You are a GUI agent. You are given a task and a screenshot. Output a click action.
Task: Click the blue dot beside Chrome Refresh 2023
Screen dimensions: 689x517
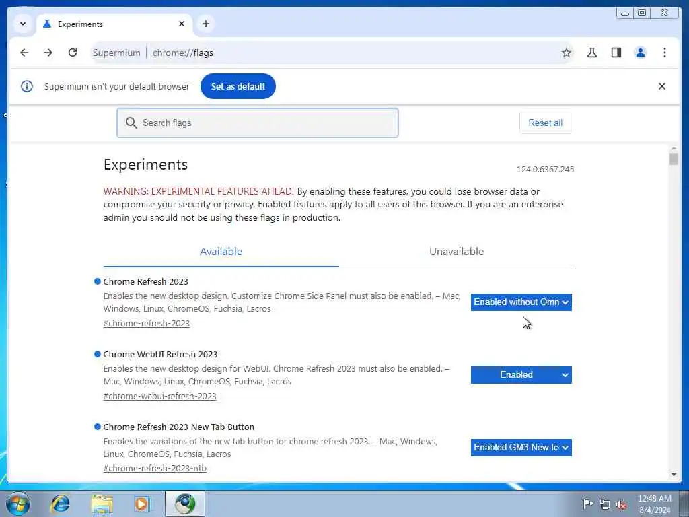click(98, 281)
